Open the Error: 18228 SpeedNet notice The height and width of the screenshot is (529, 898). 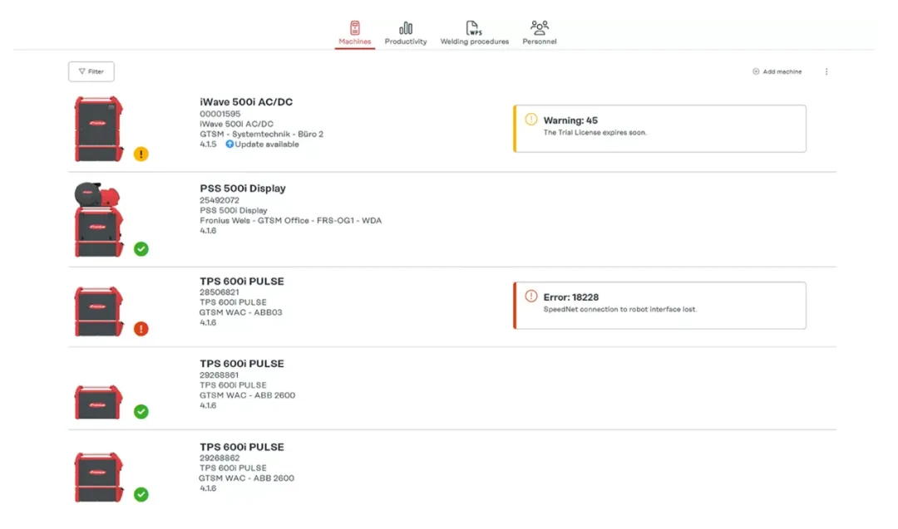coord(660,305)
